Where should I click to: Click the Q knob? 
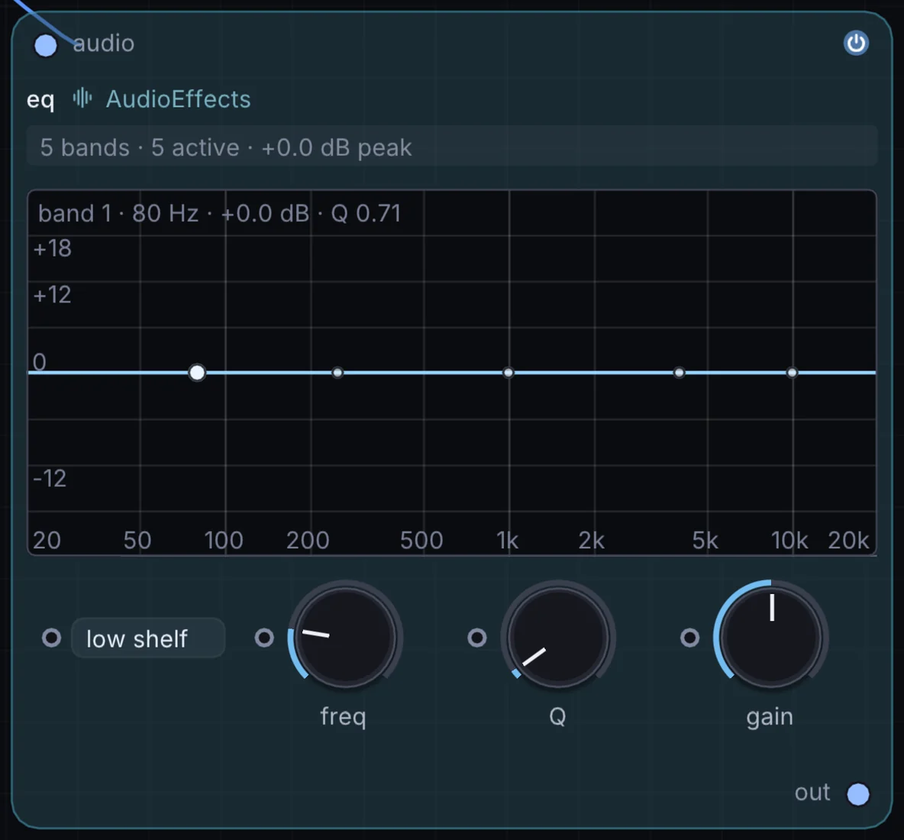pos(558,637)
